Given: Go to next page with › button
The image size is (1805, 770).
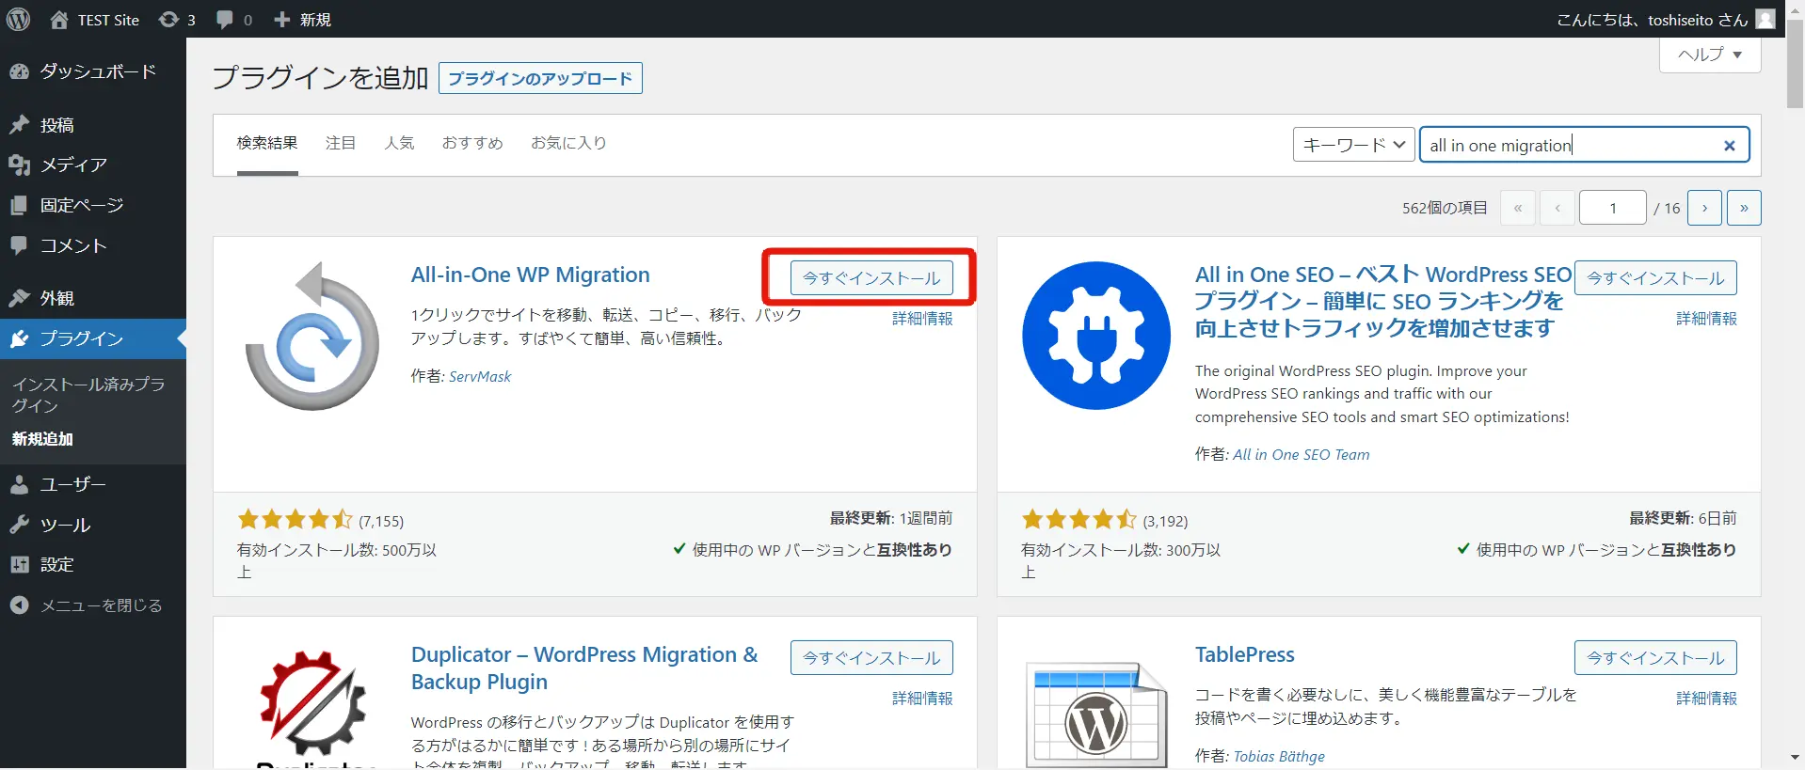Looking at the screenshot, I should coord(1704,208).
